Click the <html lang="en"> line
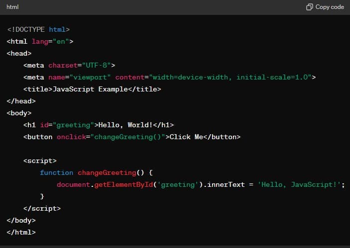Screen dimensions: 350x248 click(40, 41)
